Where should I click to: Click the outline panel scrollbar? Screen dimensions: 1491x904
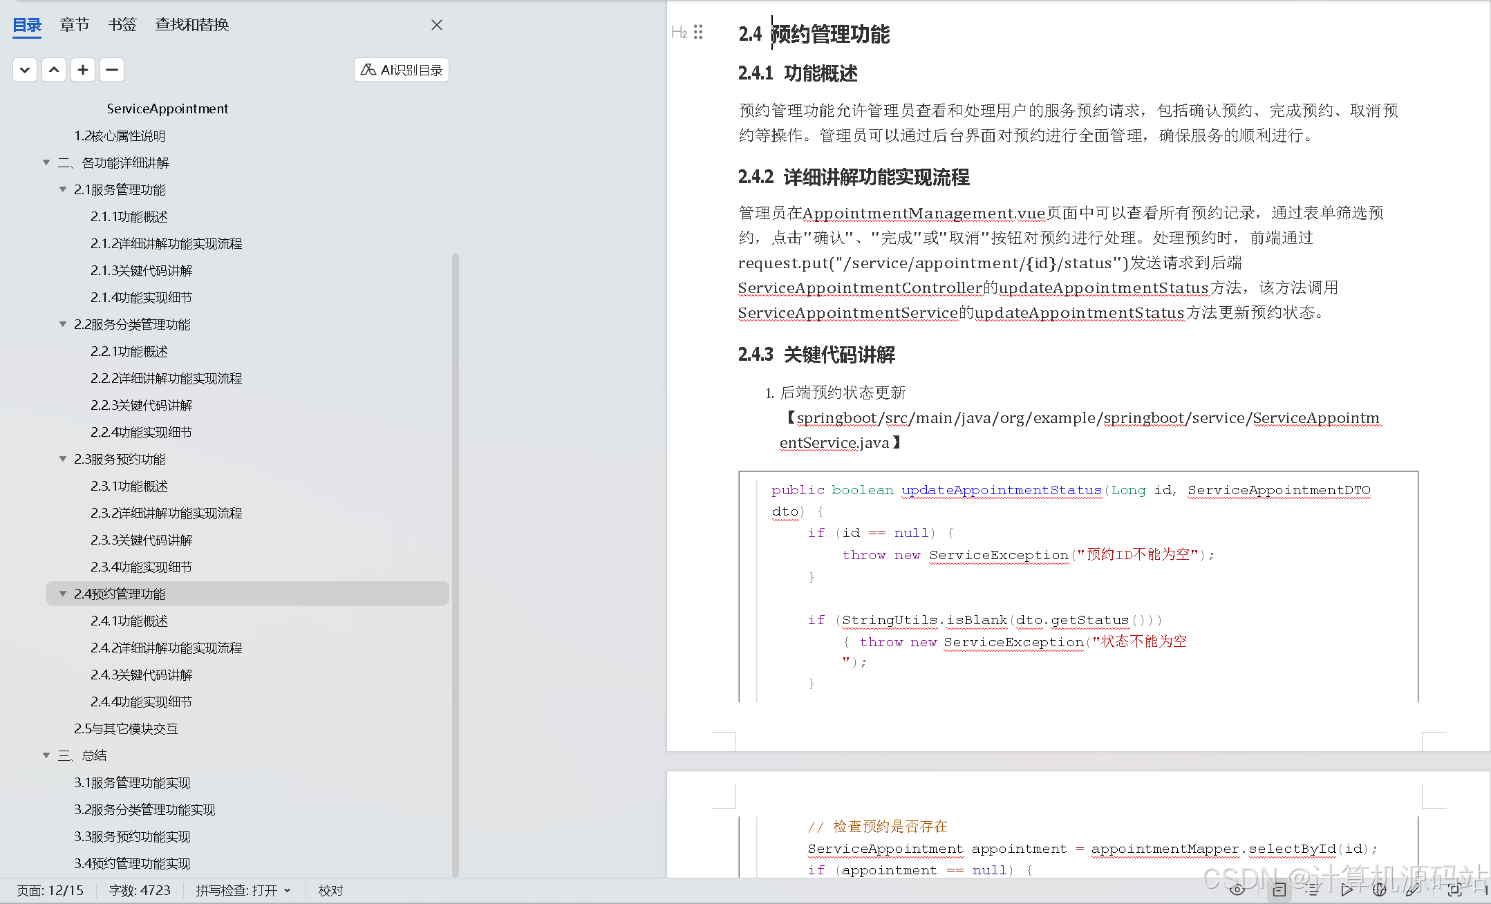pos(456,565)
